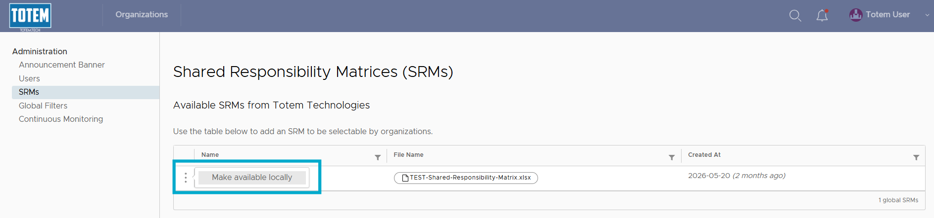
Task: Open the search magnifier icon
Action: 795,15
